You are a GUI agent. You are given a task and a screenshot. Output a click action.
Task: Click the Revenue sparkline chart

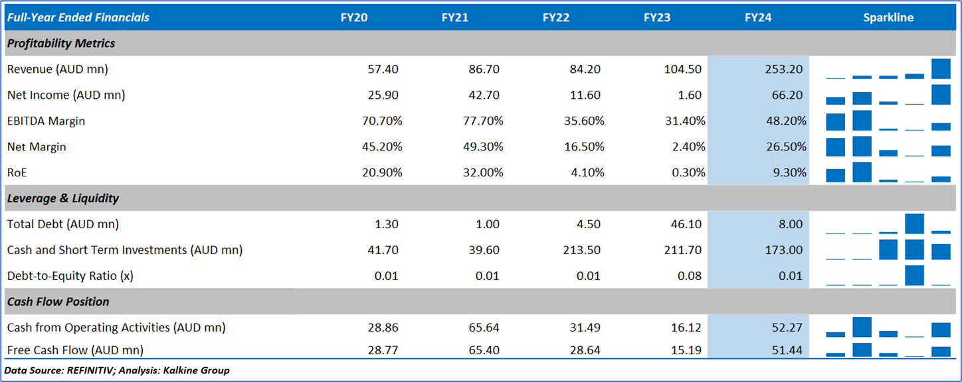[x=888, y=69]
